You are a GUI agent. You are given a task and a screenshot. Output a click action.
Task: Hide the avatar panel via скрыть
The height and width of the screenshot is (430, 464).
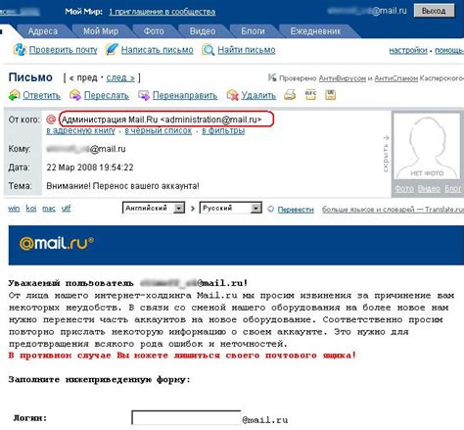click(x=386, y=154)
